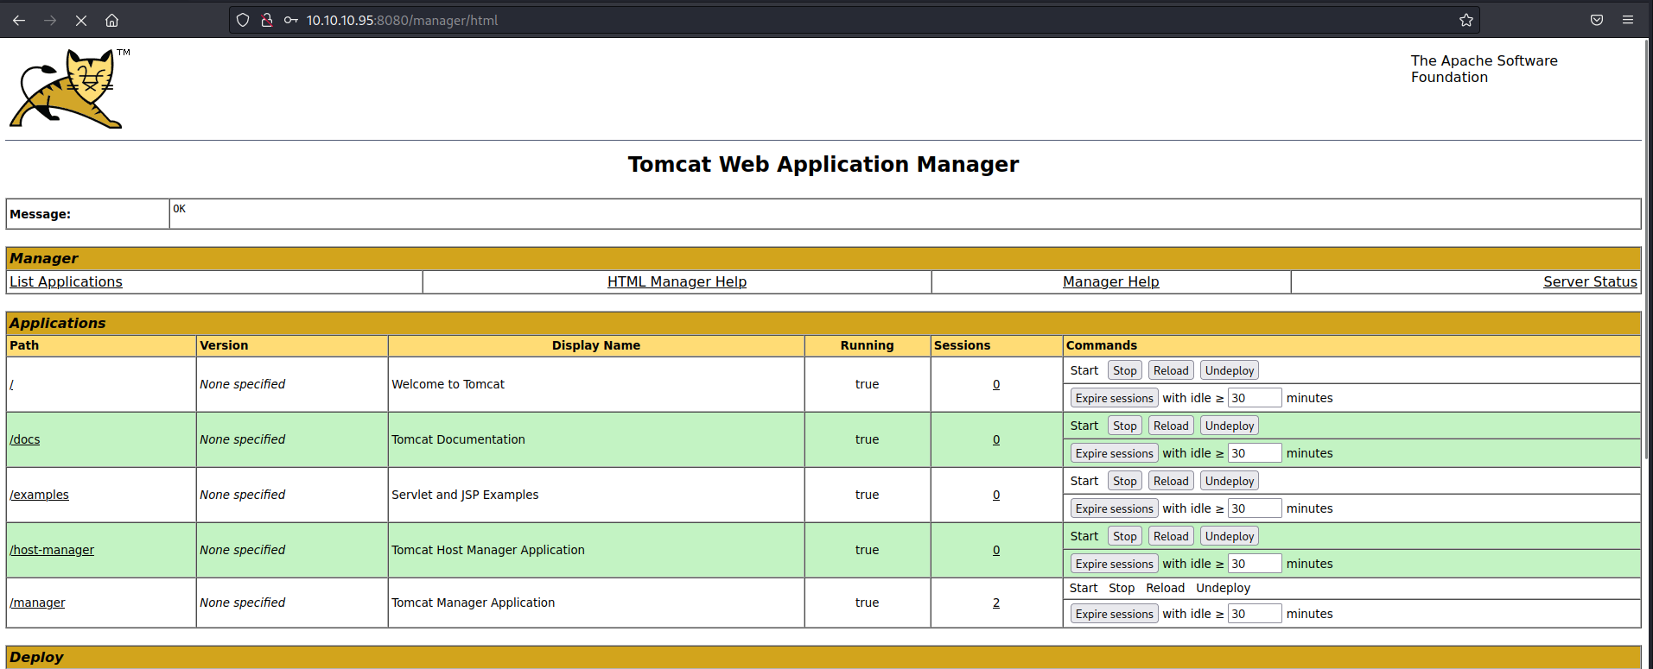Open the Server Status link
Screen dimensions: 1653x669
click(x=1590, y=281)
